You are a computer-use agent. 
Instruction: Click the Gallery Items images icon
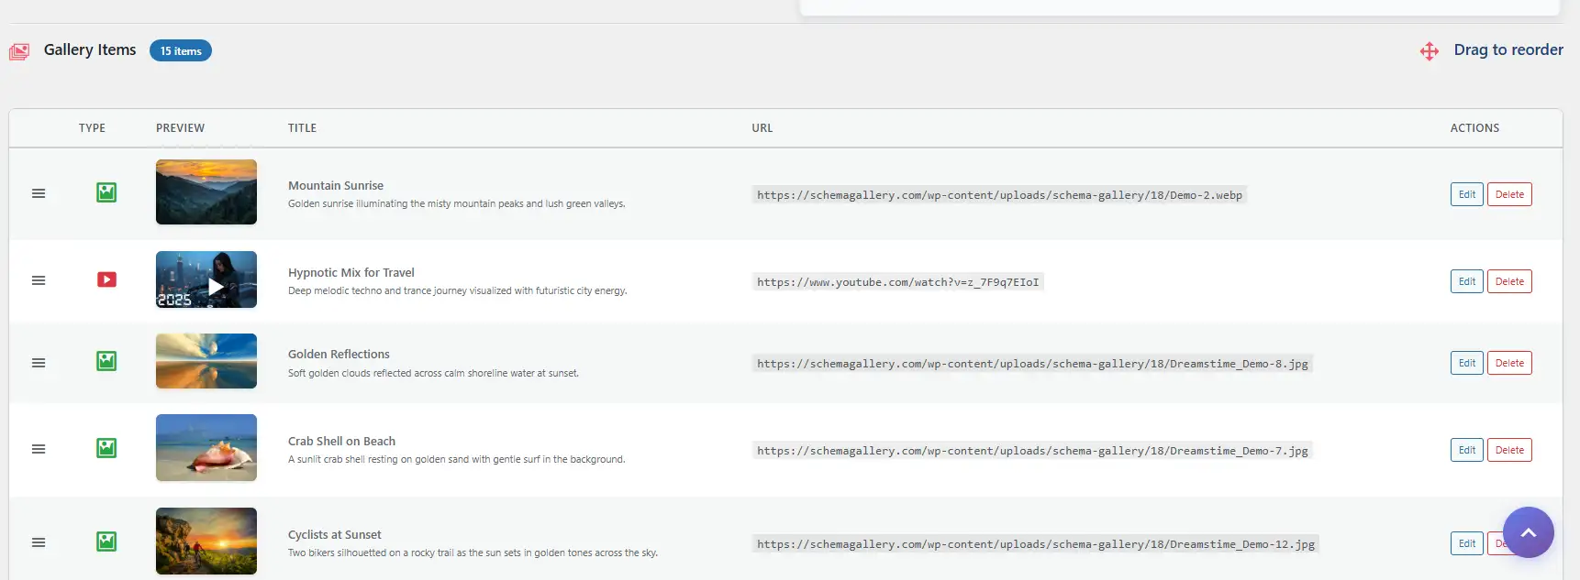(19, 51)
